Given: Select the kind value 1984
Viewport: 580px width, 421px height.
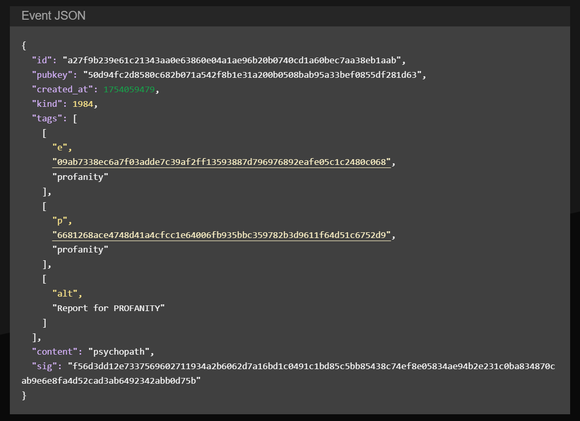Looking at the screenshot, I should tap(83, 104).
